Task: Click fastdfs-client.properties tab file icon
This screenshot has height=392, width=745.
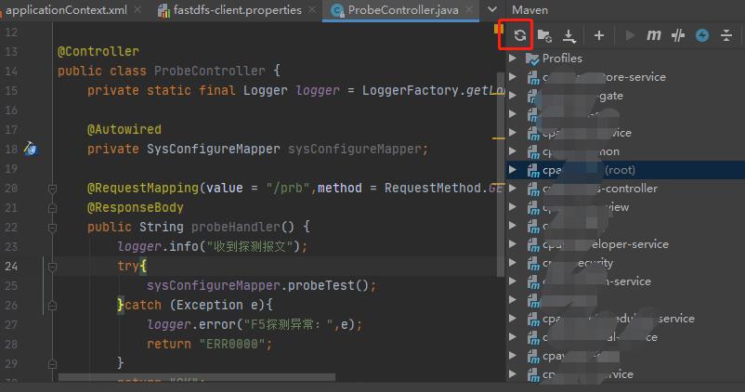Action: (x=163, y=10)
